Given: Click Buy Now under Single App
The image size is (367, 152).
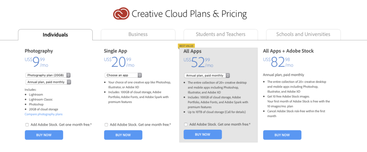Looking at the screenshot, I should click(x=123, y=135).
